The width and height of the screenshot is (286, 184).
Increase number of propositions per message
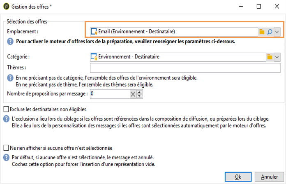(139, 92)
